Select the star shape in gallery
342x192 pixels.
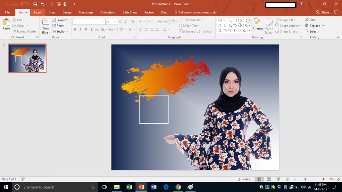point(245,31)
